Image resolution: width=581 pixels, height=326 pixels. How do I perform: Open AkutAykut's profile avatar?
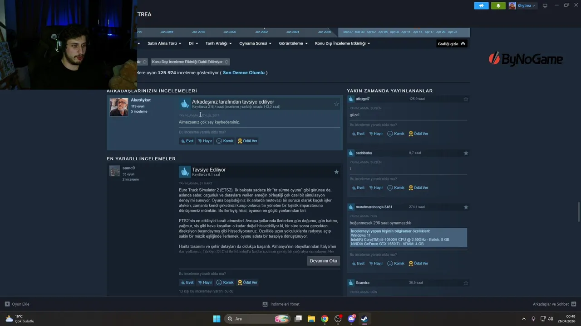click(119, 107)
